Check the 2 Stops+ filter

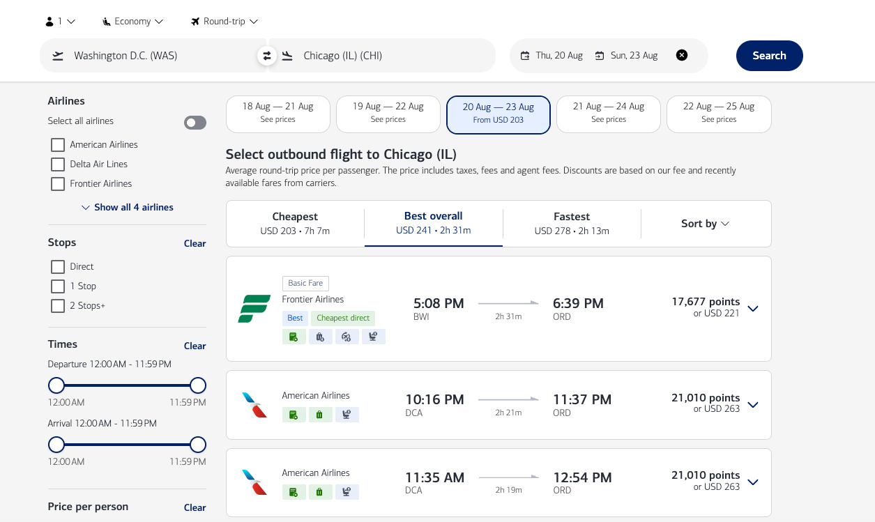coord(58,306)
